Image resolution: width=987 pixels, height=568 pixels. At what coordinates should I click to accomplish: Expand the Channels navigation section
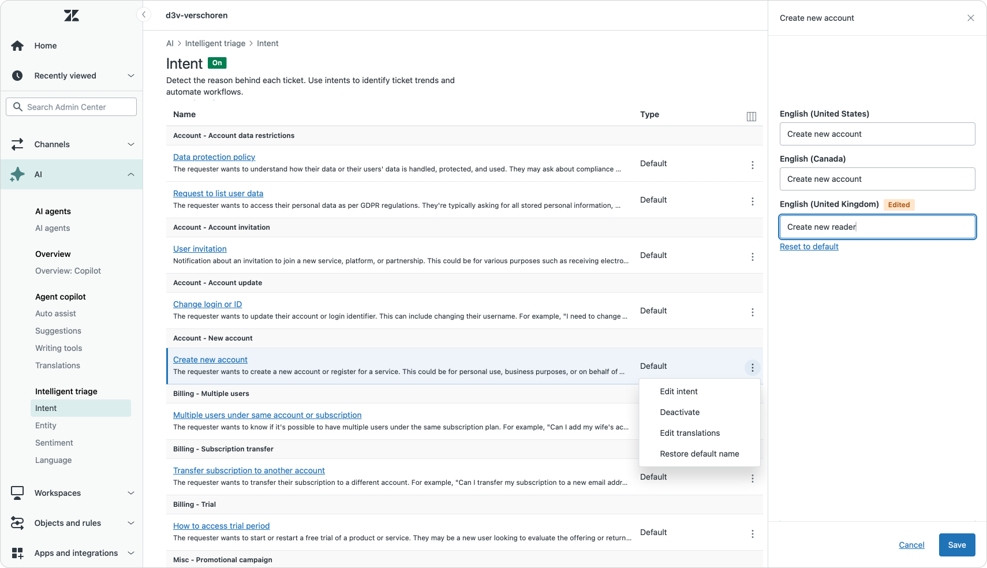pos(131,144)
